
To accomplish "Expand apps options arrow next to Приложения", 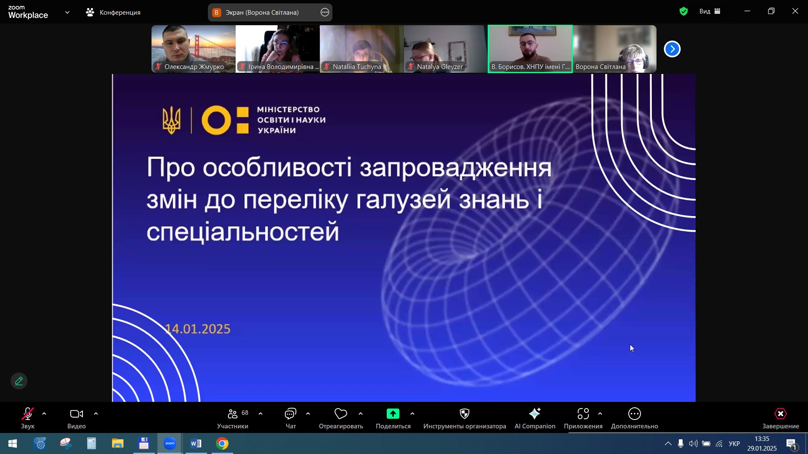I will tap(600, 414).
